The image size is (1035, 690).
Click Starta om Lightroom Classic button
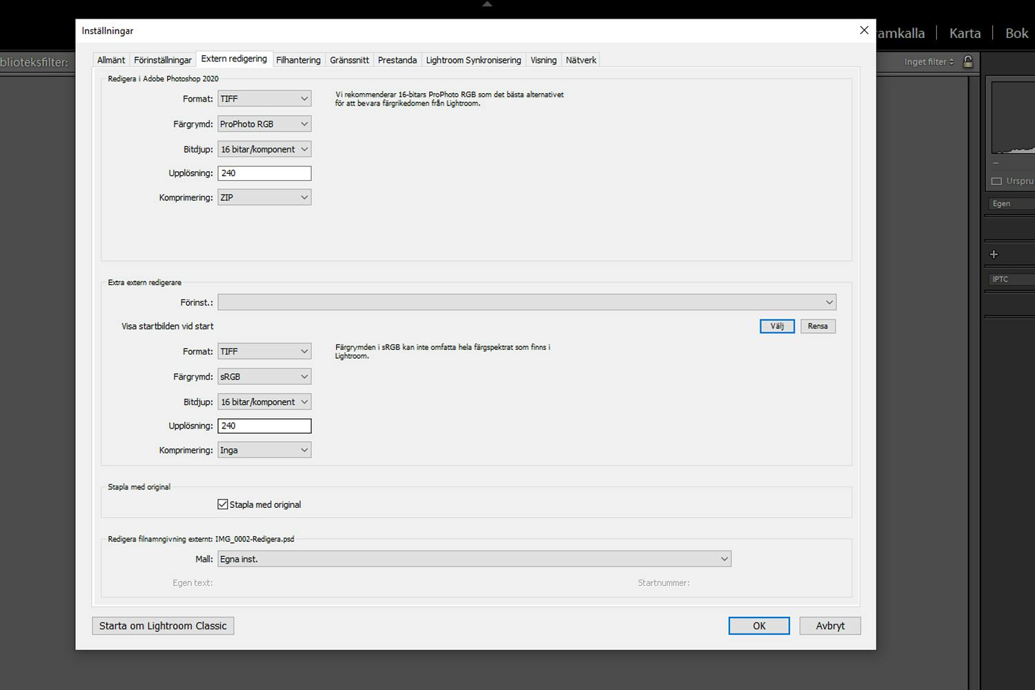tap(163, 626)
